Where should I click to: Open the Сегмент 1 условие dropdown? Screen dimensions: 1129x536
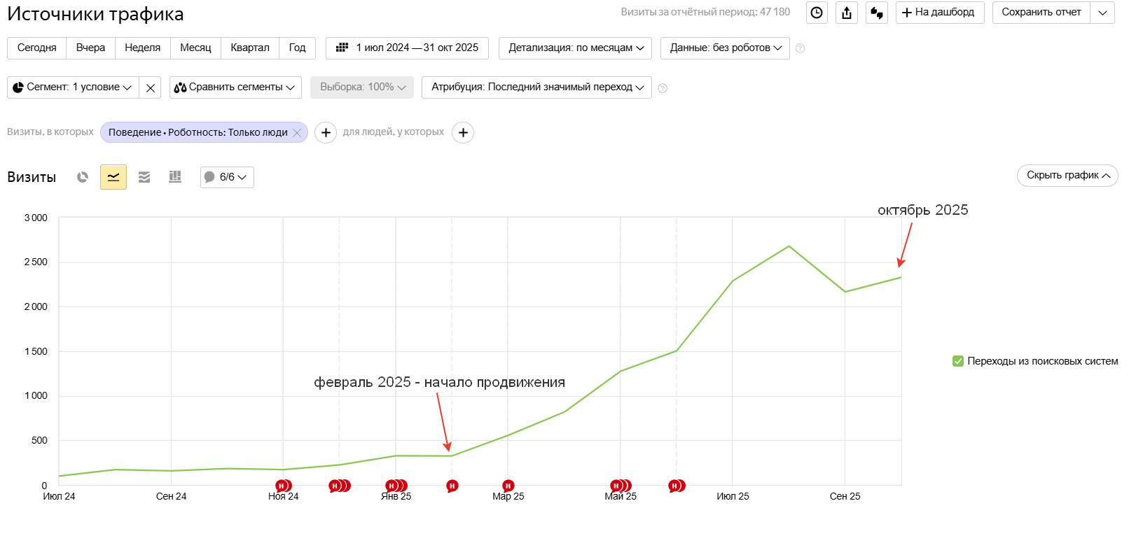73,87
